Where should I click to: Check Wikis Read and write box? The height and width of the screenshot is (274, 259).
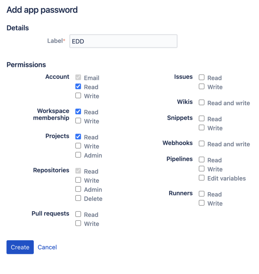(x=202, y=103)
